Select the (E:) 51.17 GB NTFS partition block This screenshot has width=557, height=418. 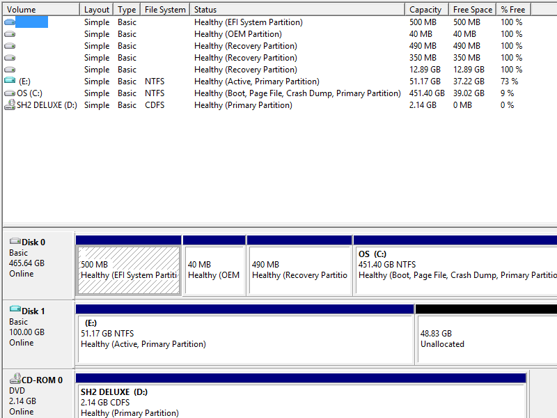click(244, 339)
